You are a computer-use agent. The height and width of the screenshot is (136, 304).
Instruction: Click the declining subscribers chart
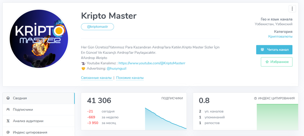point(165,119)
